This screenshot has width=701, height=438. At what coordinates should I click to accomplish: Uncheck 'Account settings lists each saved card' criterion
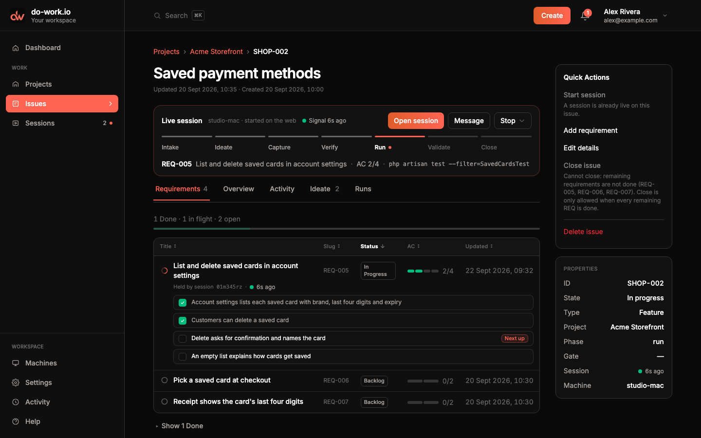[x=183, y=303]
